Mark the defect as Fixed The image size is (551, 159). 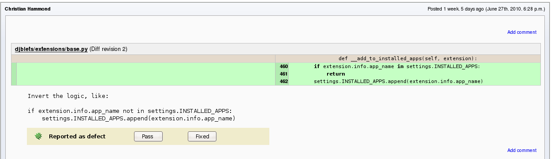click(x=202, y=137)
